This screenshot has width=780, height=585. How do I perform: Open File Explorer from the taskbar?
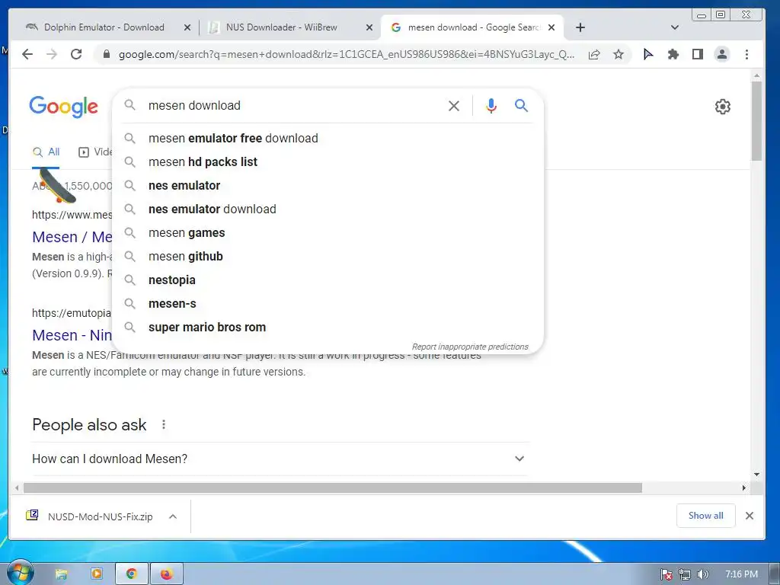pyautogui.click(x=61, y=574)
